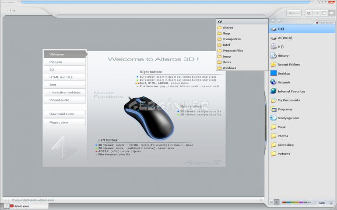Viewport: 337px width, 210px height.
Task: Select the rightmost wide-panel layout icon
Action: (x=331, y=13)
